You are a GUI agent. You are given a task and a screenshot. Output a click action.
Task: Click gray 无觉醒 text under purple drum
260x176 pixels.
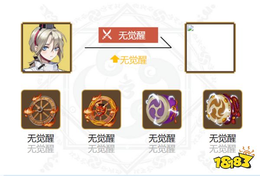[162, 149]
